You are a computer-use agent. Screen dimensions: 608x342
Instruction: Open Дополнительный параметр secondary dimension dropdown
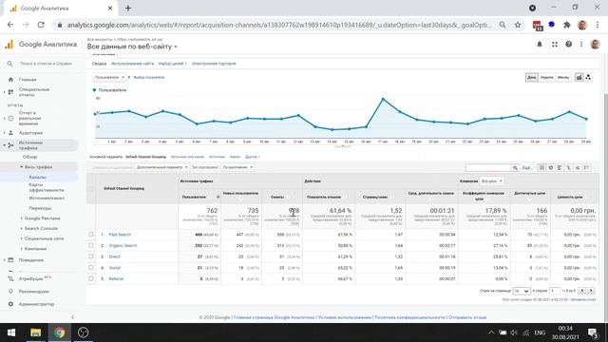click(x=161, y=167)
